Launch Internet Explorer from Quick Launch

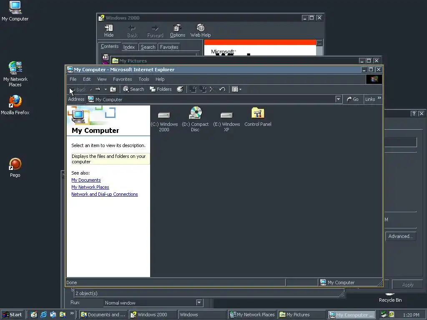[43, 315]
